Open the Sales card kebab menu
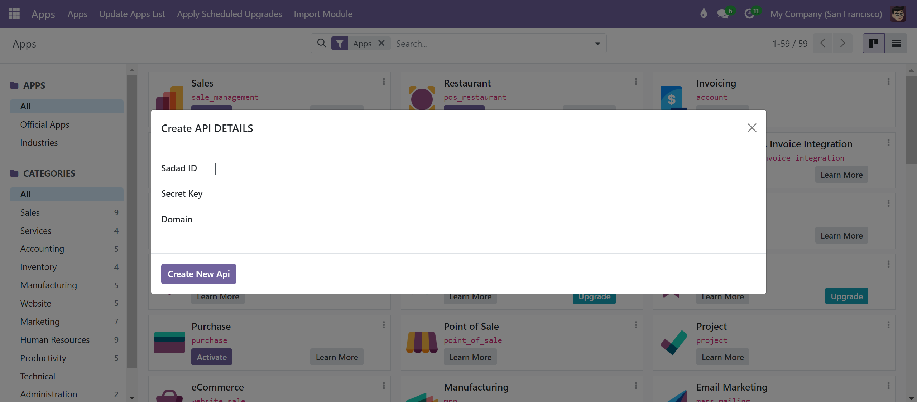The width and height of the screenshot is (917, 402). click(x=384, y=82)
